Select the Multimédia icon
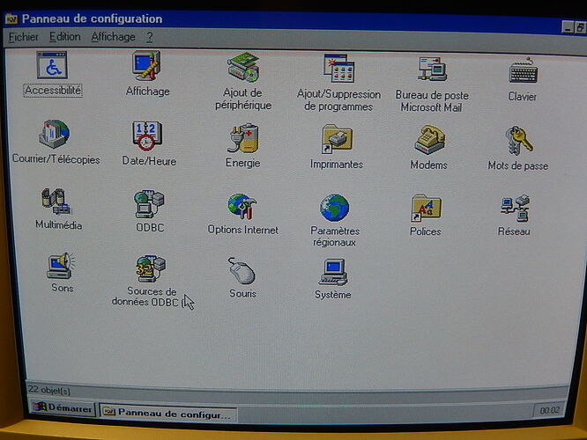587x440 pixels. pos(56,202)
